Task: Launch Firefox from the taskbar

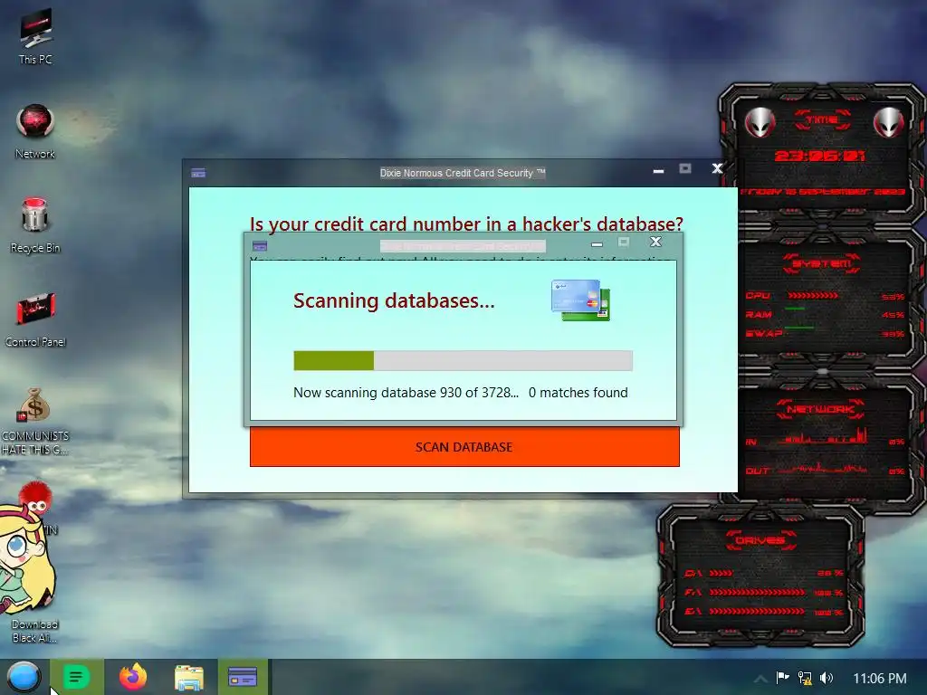Action: point(133,677)
